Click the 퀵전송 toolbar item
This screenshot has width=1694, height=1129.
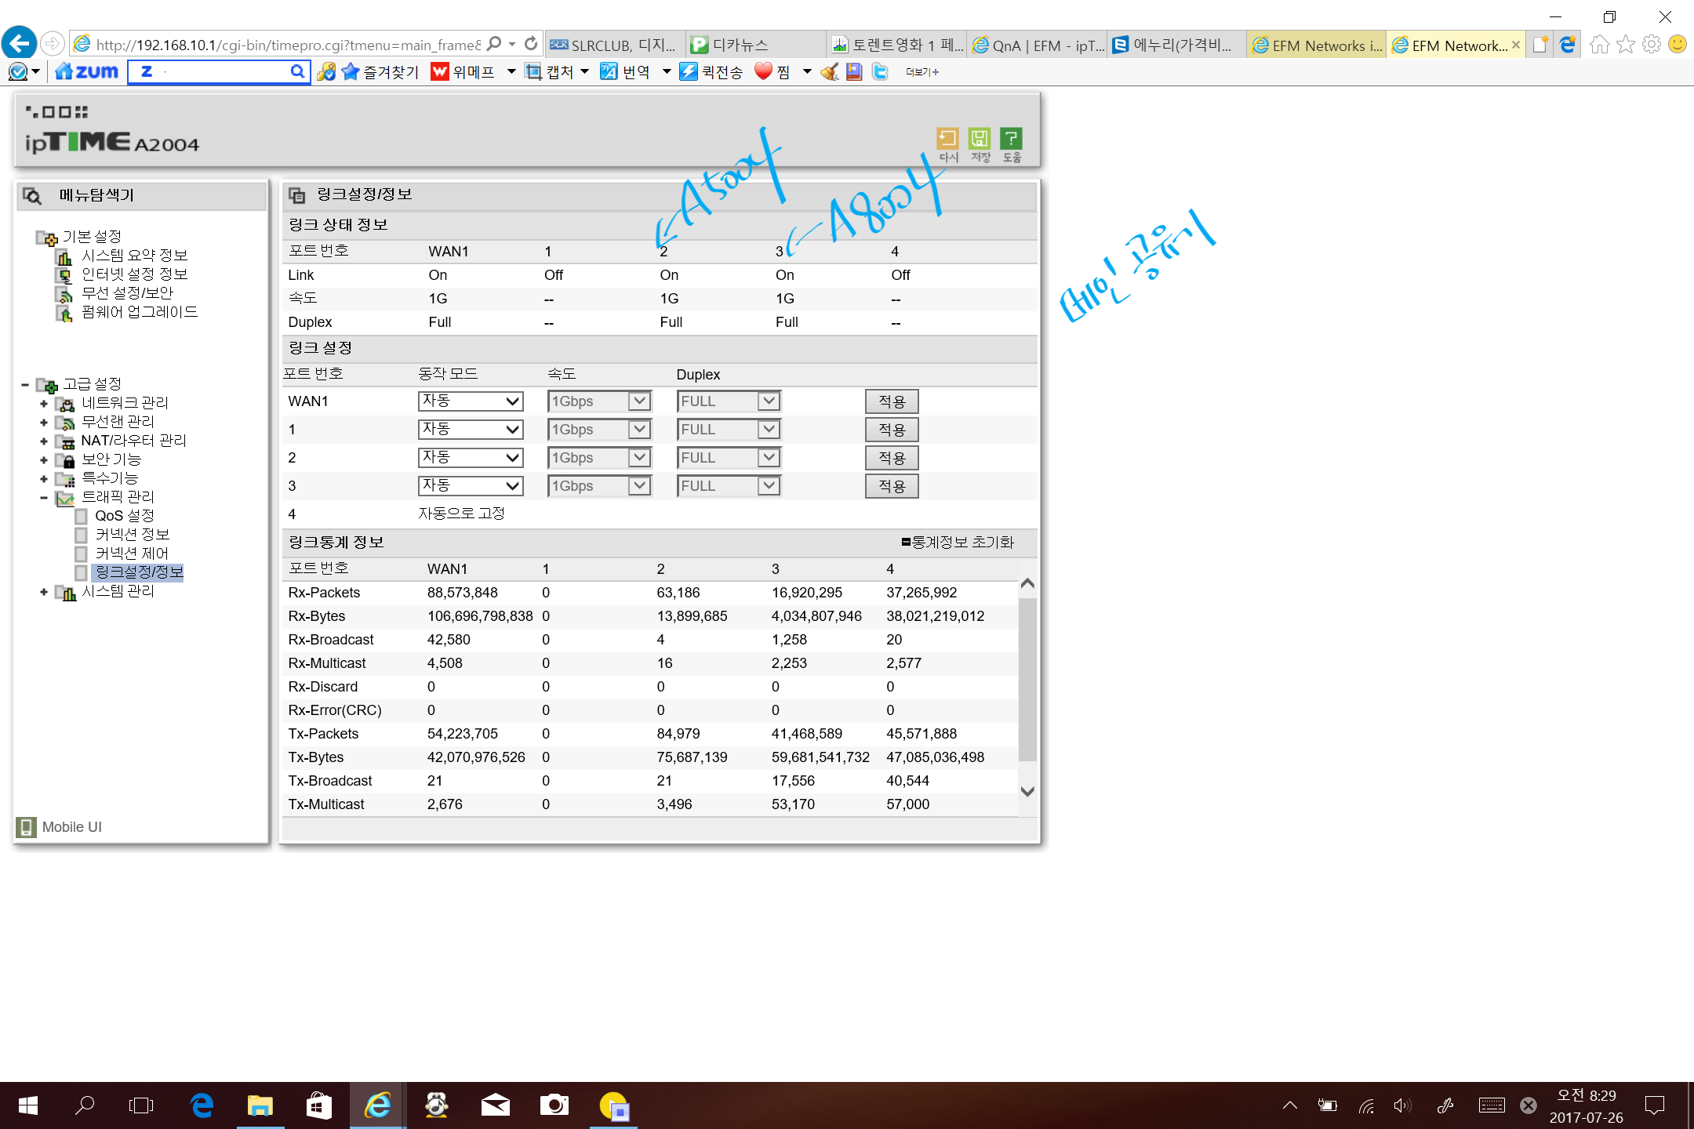tap(711, 72)
